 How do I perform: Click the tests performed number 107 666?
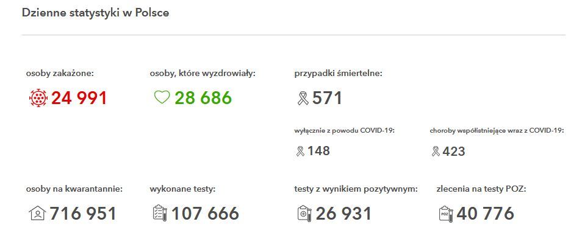(x=205, y=214)
